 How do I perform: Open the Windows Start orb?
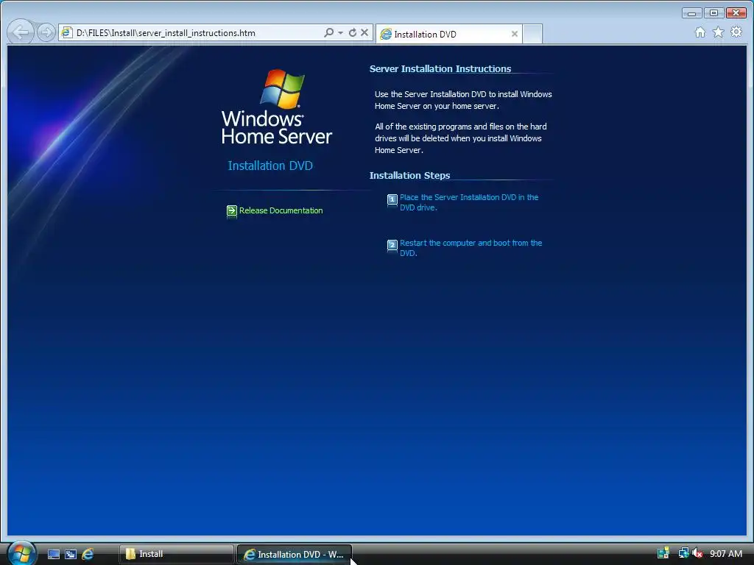(x=21, y=553)
